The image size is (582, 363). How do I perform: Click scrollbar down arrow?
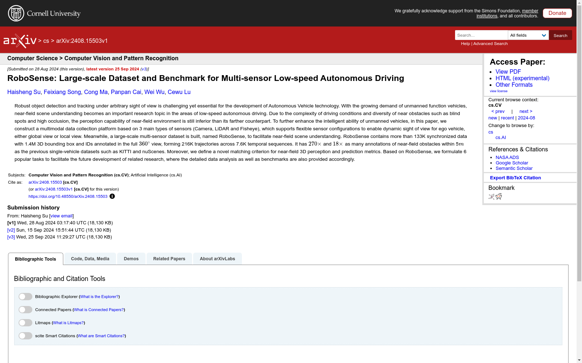click(579, 360)
